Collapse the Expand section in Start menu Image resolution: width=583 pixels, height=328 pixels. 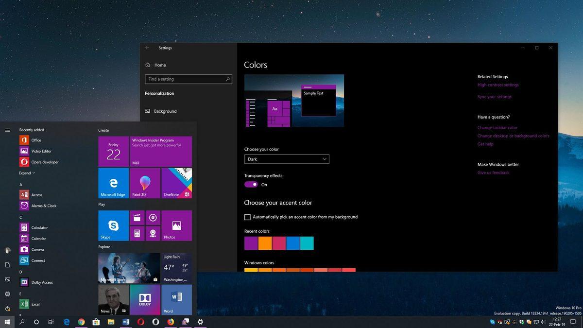coord(26,173)
